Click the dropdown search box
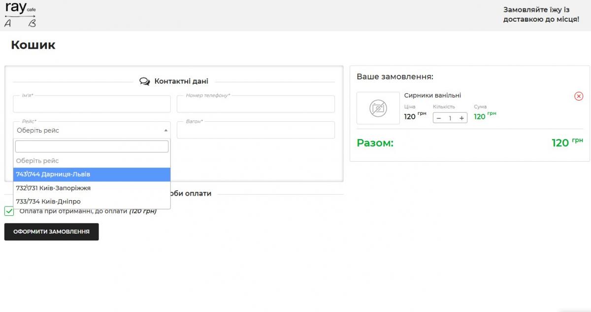This screenshot has height=312, width=591. [x=92, y=146]
